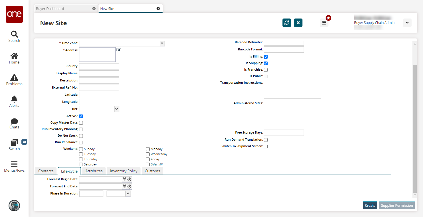Viewport: 423px width, 217px height.
Task: Uncheck the Is Billing checkbox
Action: [266, 57]
